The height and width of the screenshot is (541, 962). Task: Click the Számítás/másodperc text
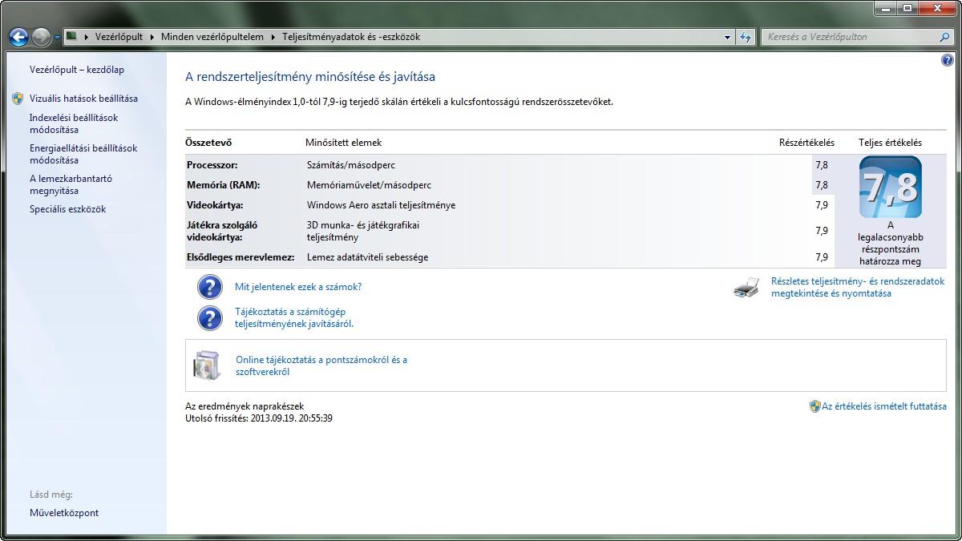point(351,165)
